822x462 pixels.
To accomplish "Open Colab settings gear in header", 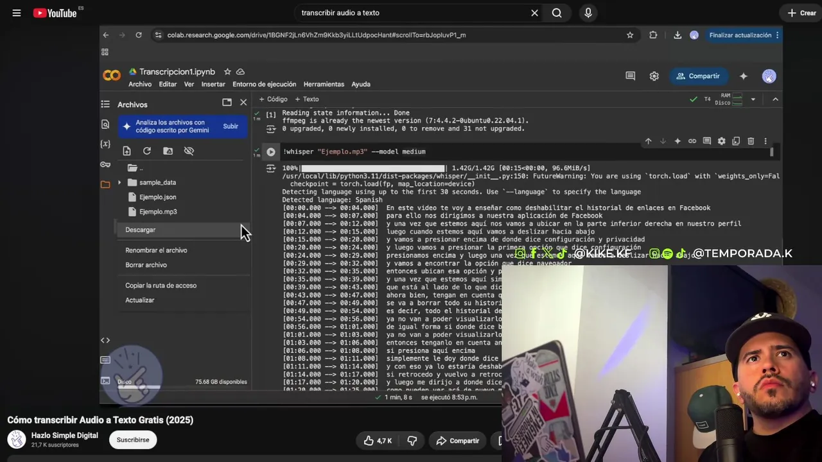I will point(654,76).
